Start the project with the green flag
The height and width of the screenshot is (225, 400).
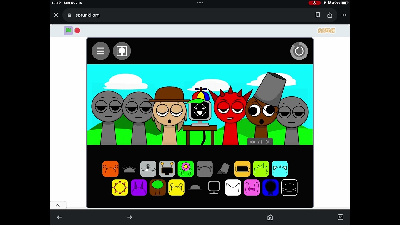click(68, 30)
